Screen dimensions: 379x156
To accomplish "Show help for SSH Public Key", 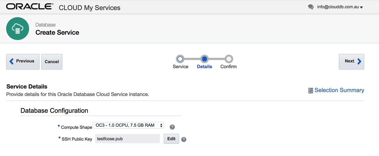I will pos(184,139).
